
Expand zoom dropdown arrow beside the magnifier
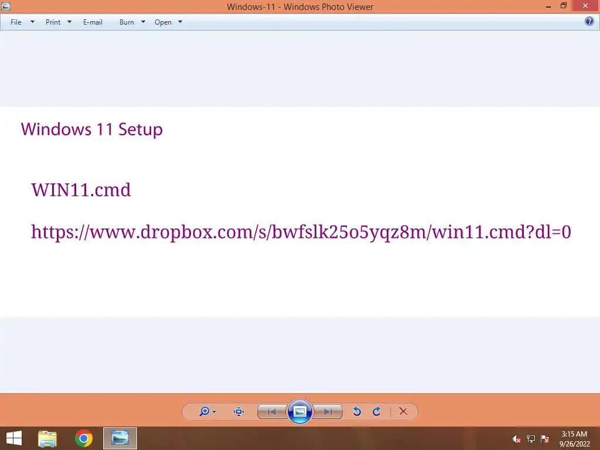pyautogui.click(x=214, y=412)
